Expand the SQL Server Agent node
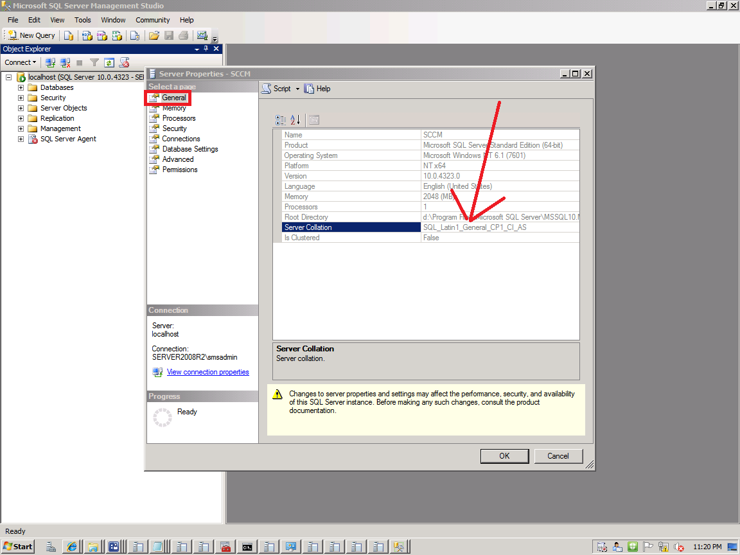Image resolution: width=740 pixels, height=555 pixels. (21, 139)
